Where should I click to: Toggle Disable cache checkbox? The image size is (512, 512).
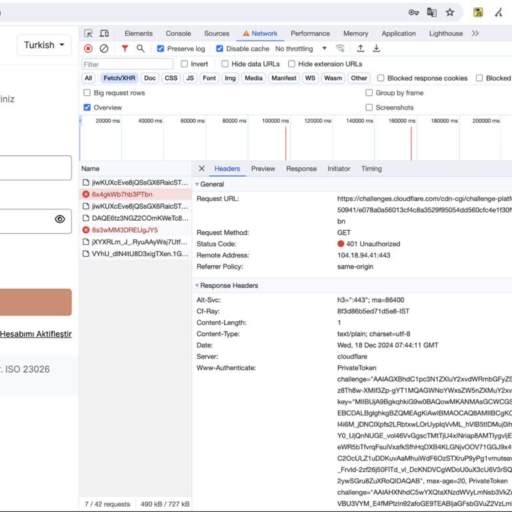[219, 49]
